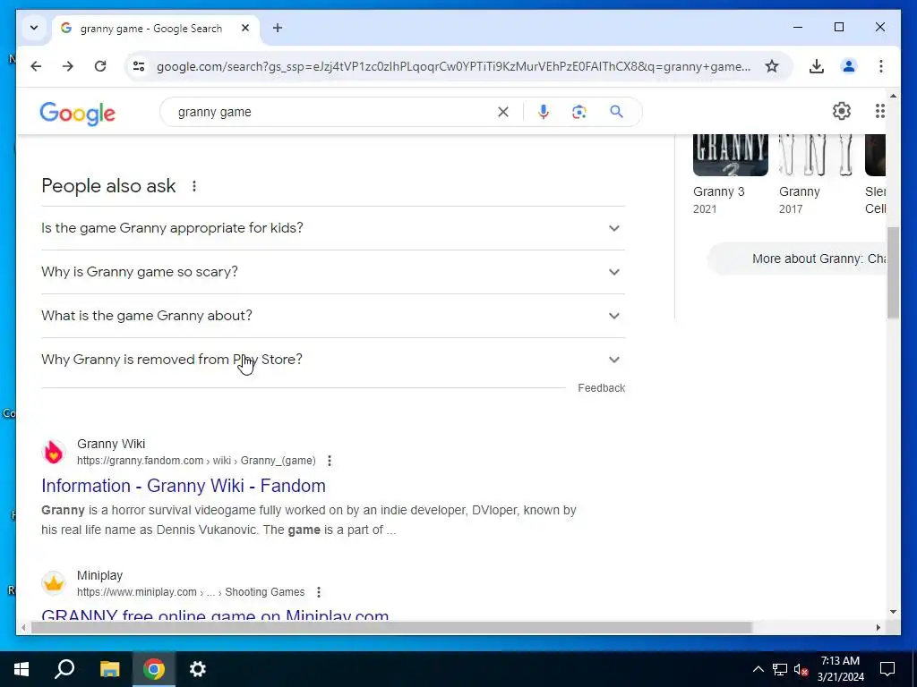This screenshot has height=687, width=917.
Task: Open the network status tray icon
Action: (780, 669)
